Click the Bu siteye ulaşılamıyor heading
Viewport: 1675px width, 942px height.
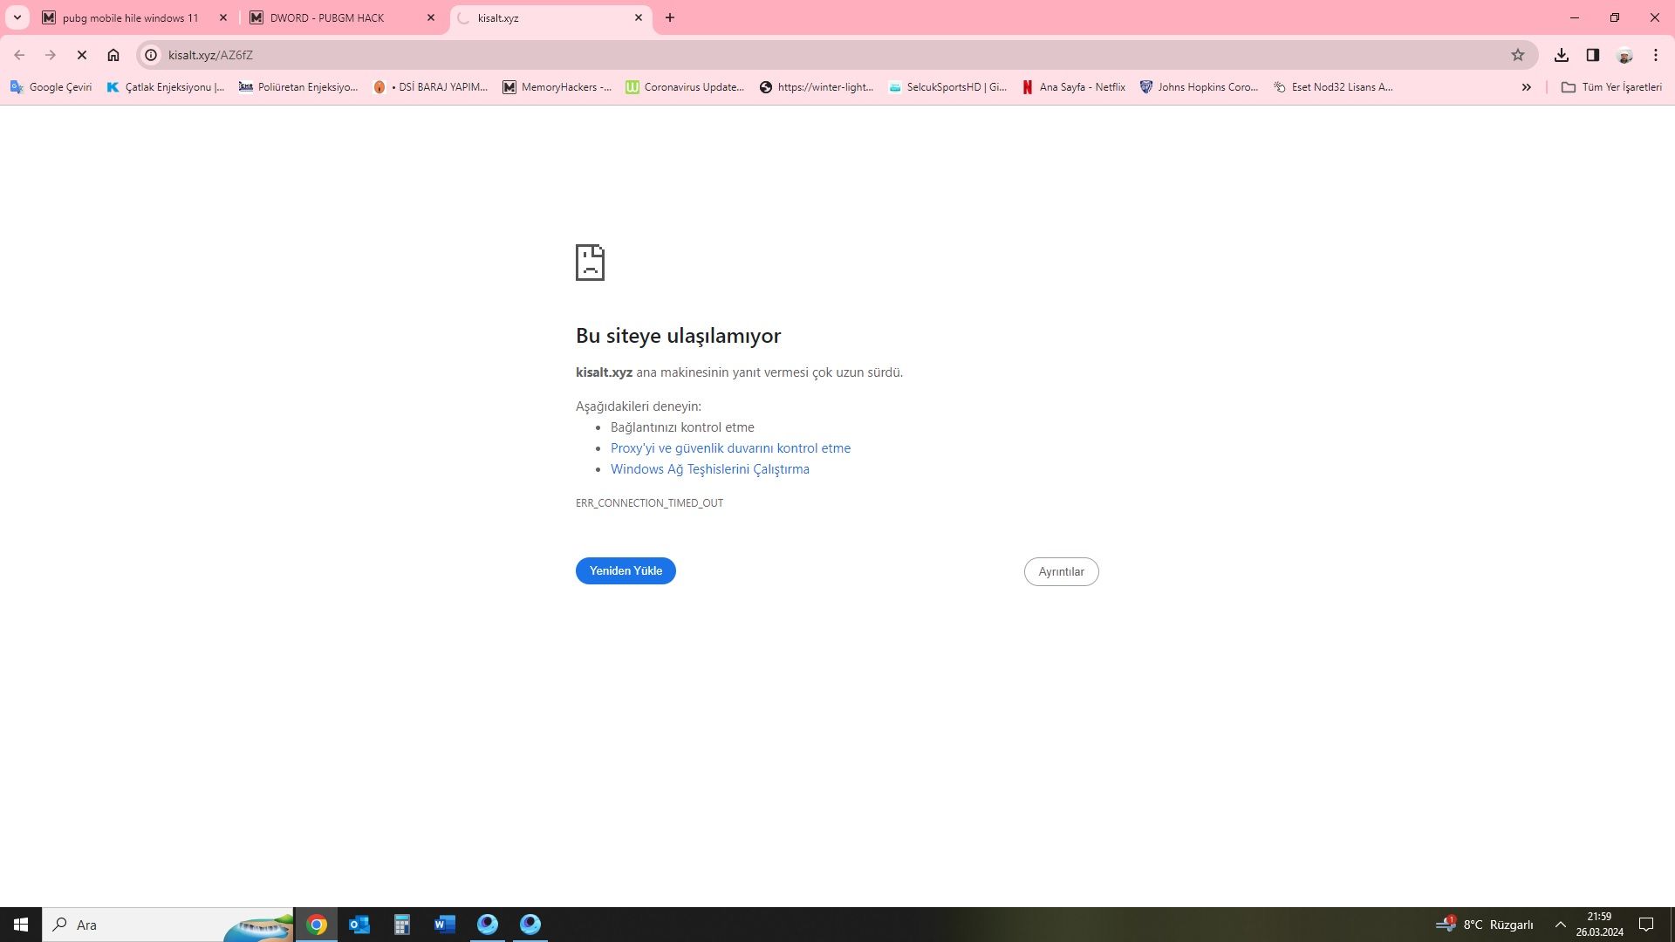pyautogui.click(x=678, y=336)
